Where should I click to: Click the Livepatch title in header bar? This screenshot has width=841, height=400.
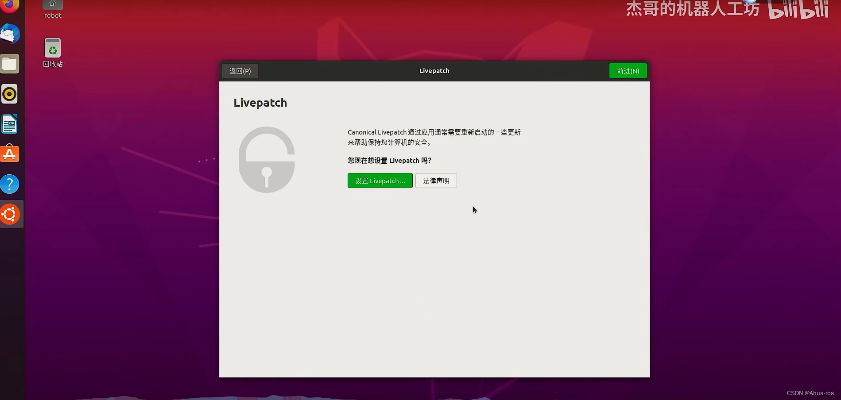tap(434, 71)
